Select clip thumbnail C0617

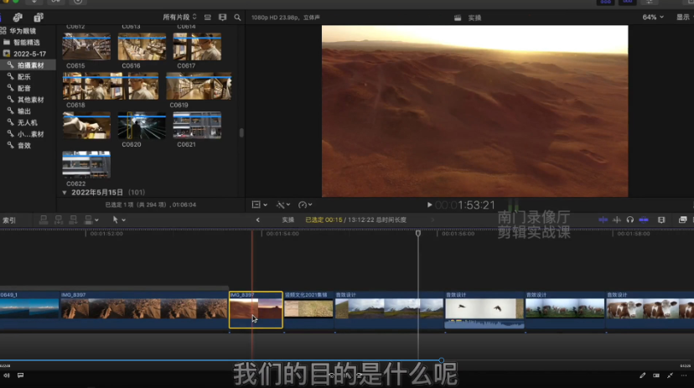197,46
